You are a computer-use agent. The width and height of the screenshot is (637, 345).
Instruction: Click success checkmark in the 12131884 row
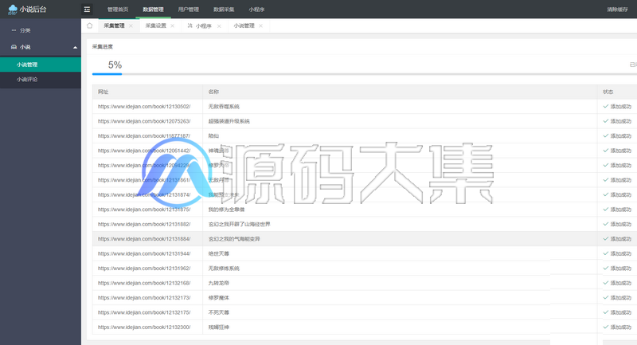click(606, 239)
